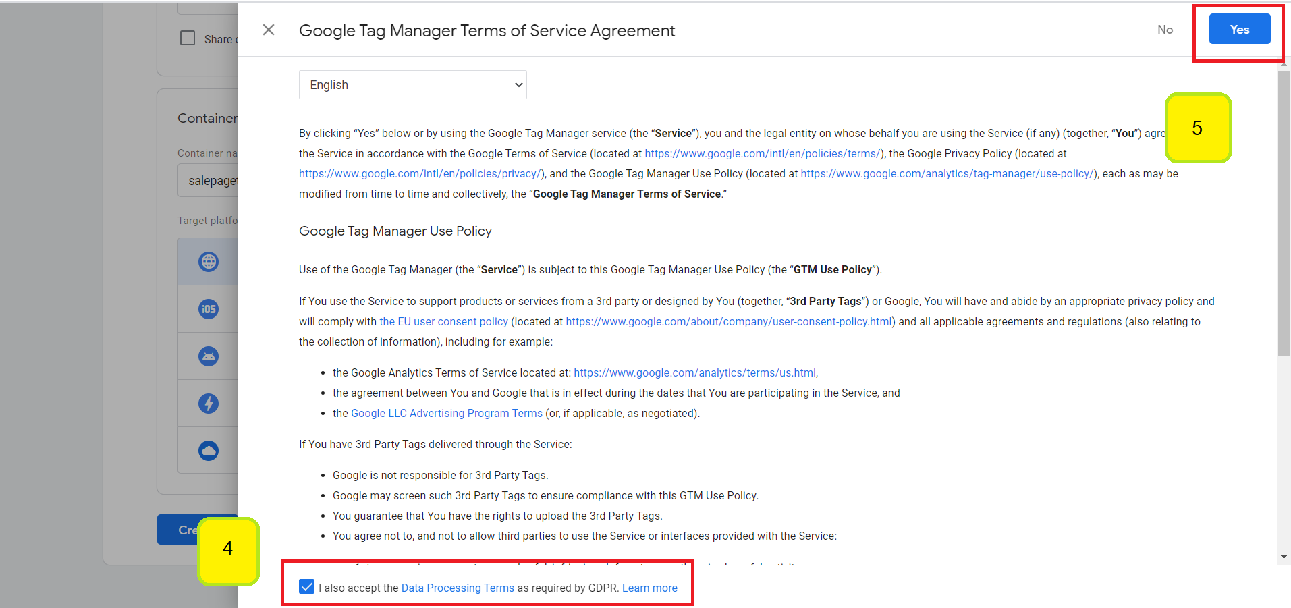This screenshot has height=608, width=1291.
Task: Select the Server cloud platform icon
Action: pyautogui.click(x=209, y=450)
